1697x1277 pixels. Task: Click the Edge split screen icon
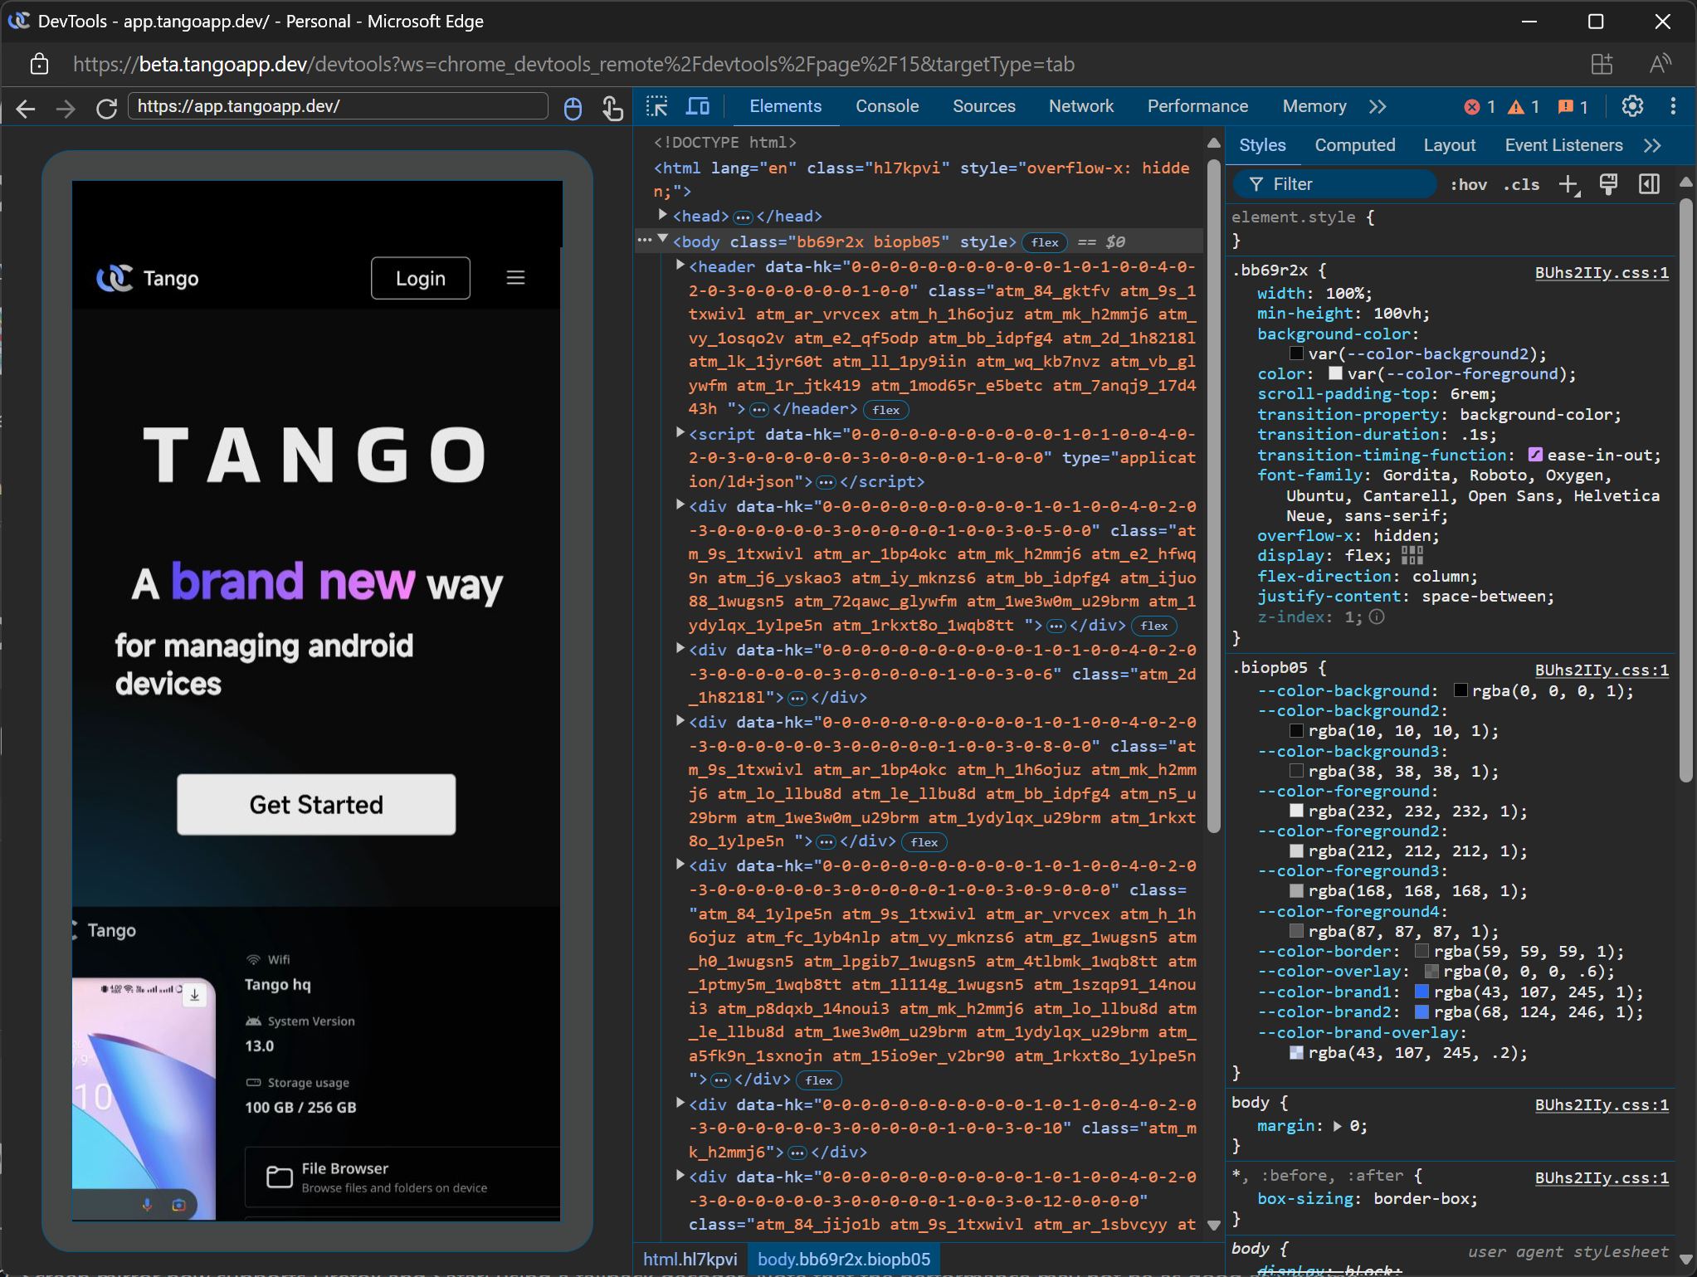[1602, 64]
